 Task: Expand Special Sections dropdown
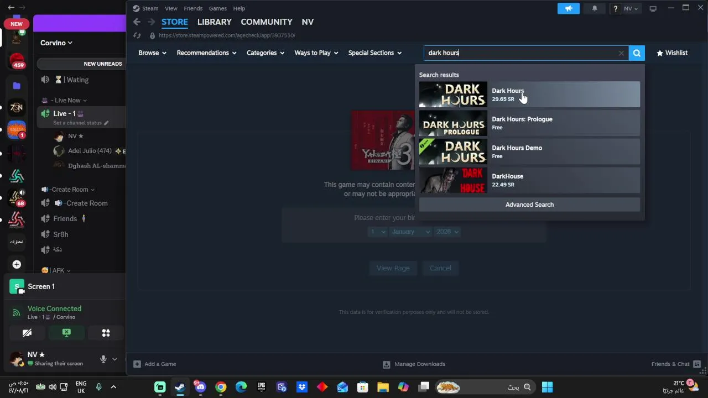375,53
